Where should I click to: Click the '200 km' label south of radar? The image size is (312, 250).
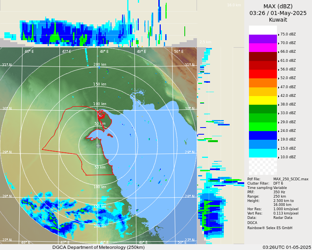tap(100, 226)
